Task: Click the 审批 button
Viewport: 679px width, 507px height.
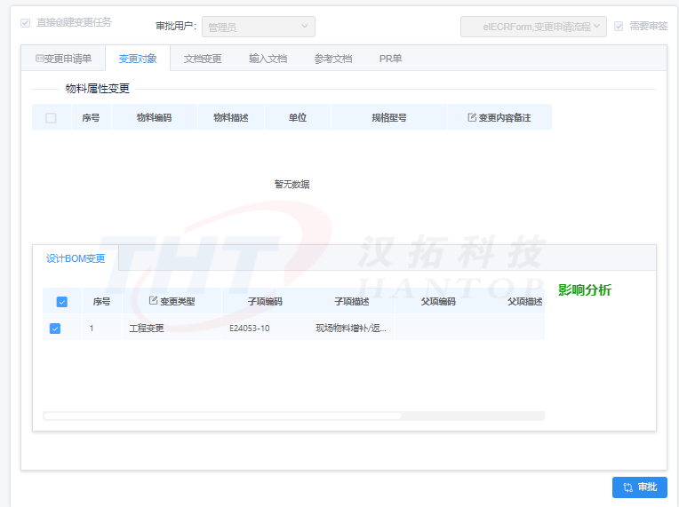Action: coord(639,487)
